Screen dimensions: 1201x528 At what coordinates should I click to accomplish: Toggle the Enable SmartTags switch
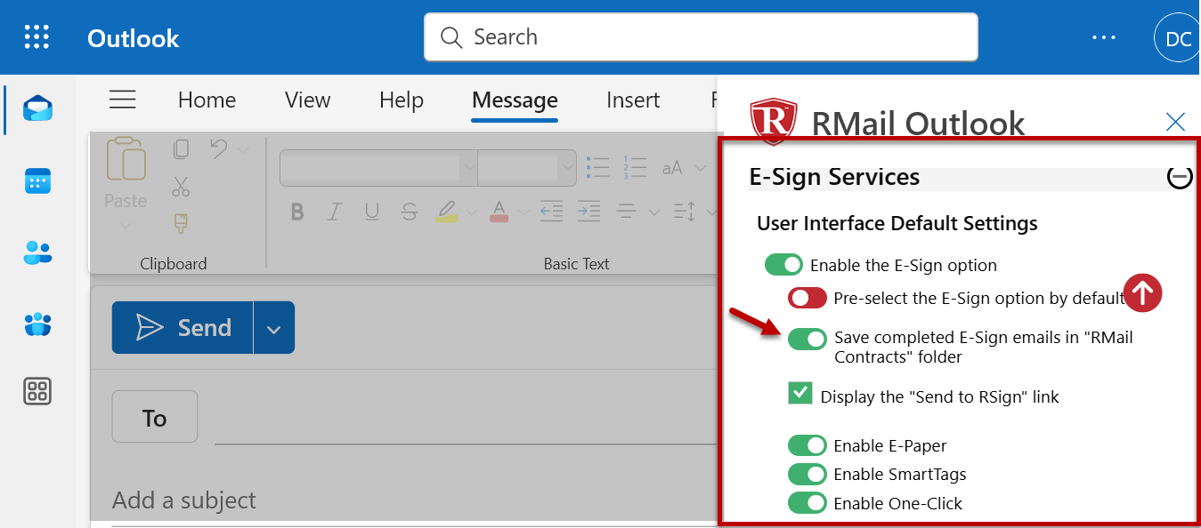click(807, 474)
